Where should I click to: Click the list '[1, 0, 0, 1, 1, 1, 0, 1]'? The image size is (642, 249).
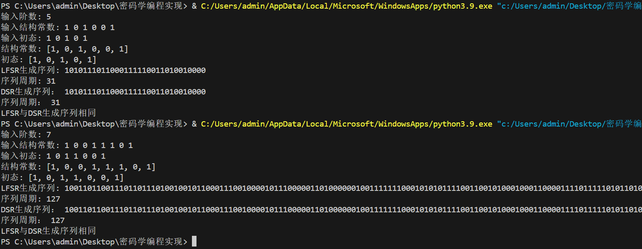(x=101, y=167)
